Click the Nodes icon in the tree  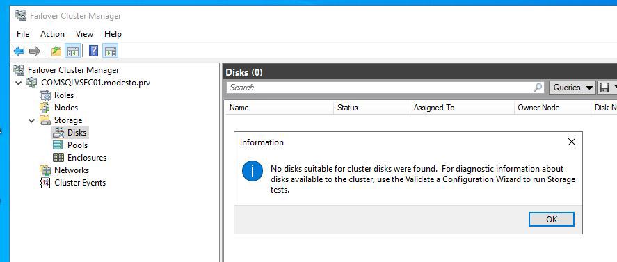pyautogui.click(x=45, y=108)
